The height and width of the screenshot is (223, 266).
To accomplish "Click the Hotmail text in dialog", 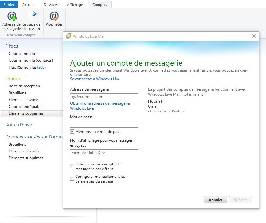I will tap(155, 101).
